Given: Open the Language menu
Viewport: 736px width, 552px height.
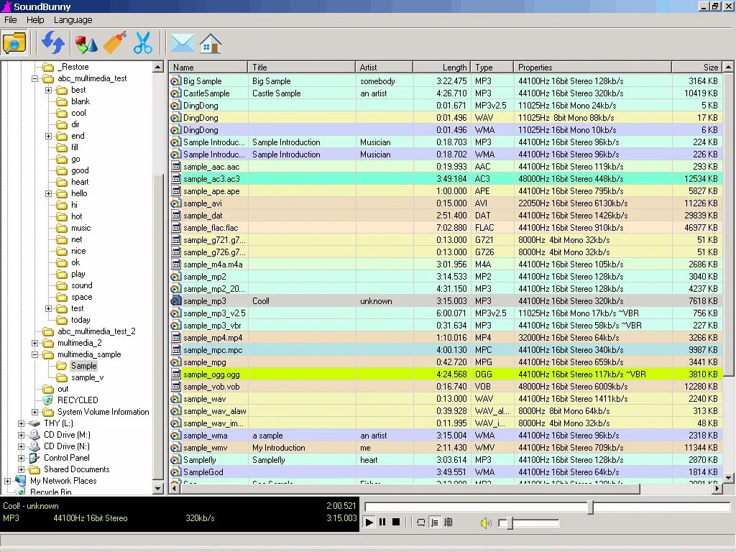Looking at the screenshot, I should pos(73,19).
